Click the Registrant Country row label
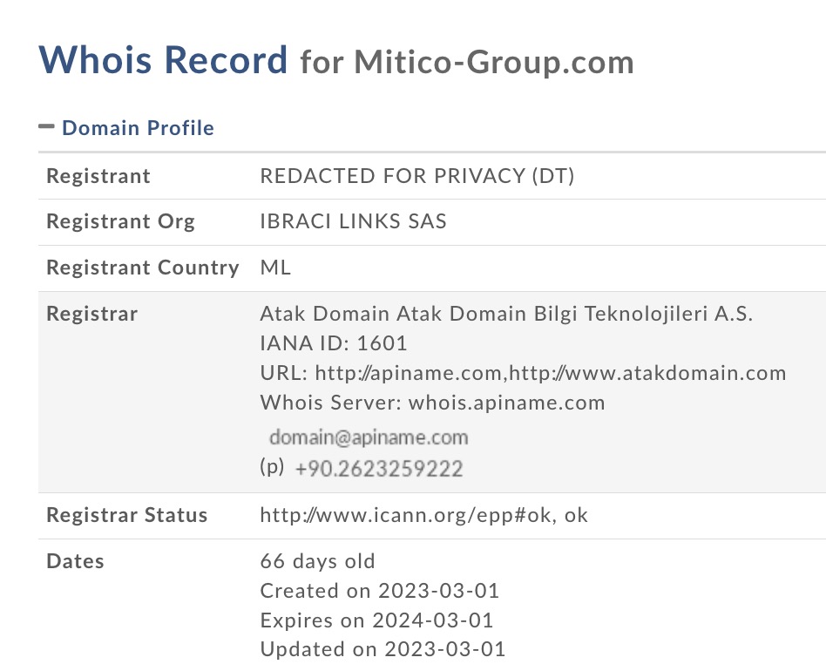826x671 pixels. (143, 268)
